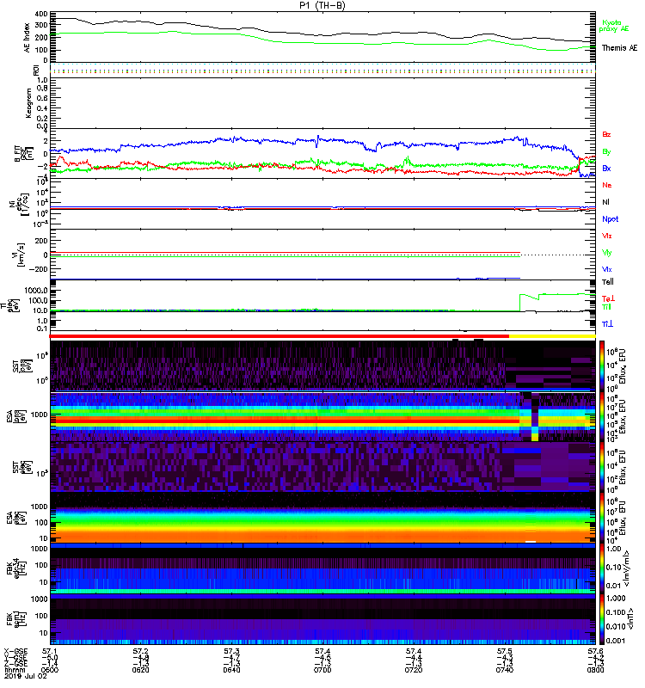
Task: Click the ESA electrons energy spectrogram panel
Action: [x=322, y=518]
